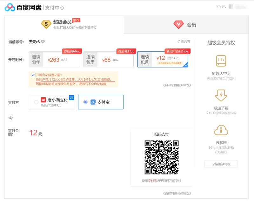The height and width of the screenshot is (202, 254).
Task: Click the 云解压 feature label
Action: tap(221, 143)
